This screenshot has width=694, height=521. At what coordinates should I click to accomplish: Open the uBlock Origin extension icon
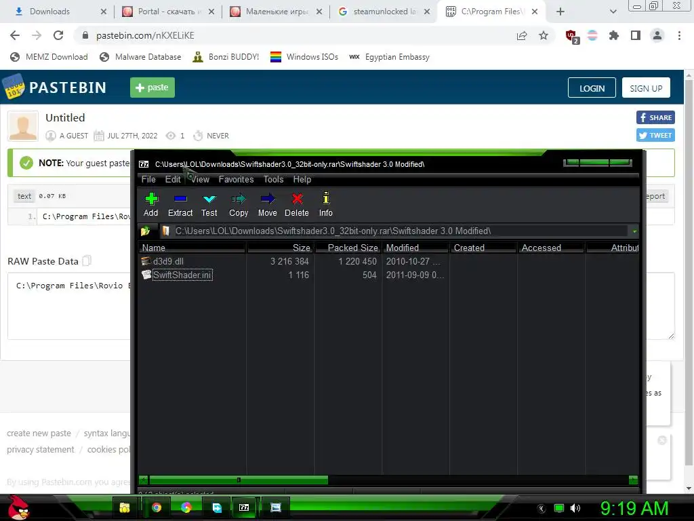point(572,37)
